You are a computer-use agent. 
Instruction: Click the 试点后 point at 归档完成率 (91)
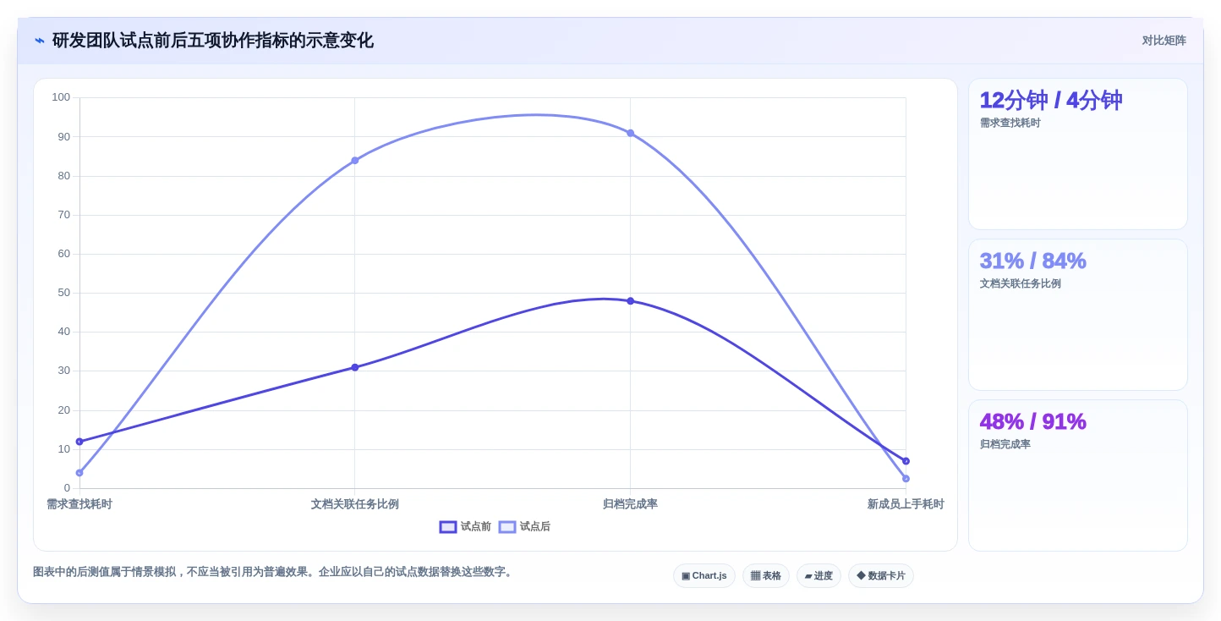click(x=630, y=133)
